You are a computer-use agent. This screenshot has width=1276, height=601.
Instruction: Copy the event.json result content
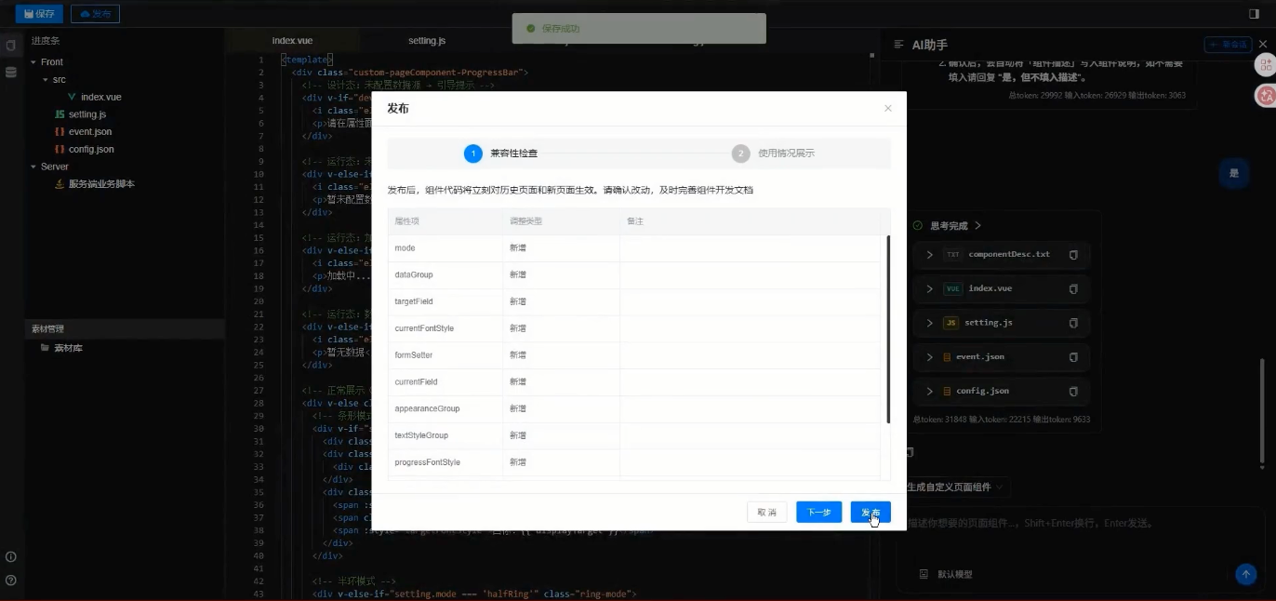click(x=1073, y=357)
